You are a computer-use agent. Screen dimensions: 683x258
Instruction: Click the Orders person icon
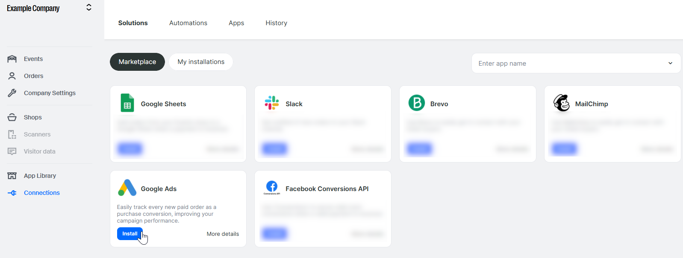[12, 76]
